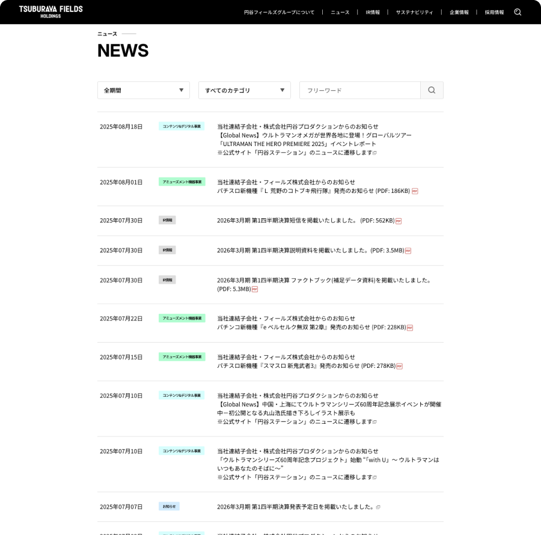Click the PDF icon after the 562KB earnings report
The height and width of the screenshot is (535, 541).
pyautogui.click(x=399, y=221)
